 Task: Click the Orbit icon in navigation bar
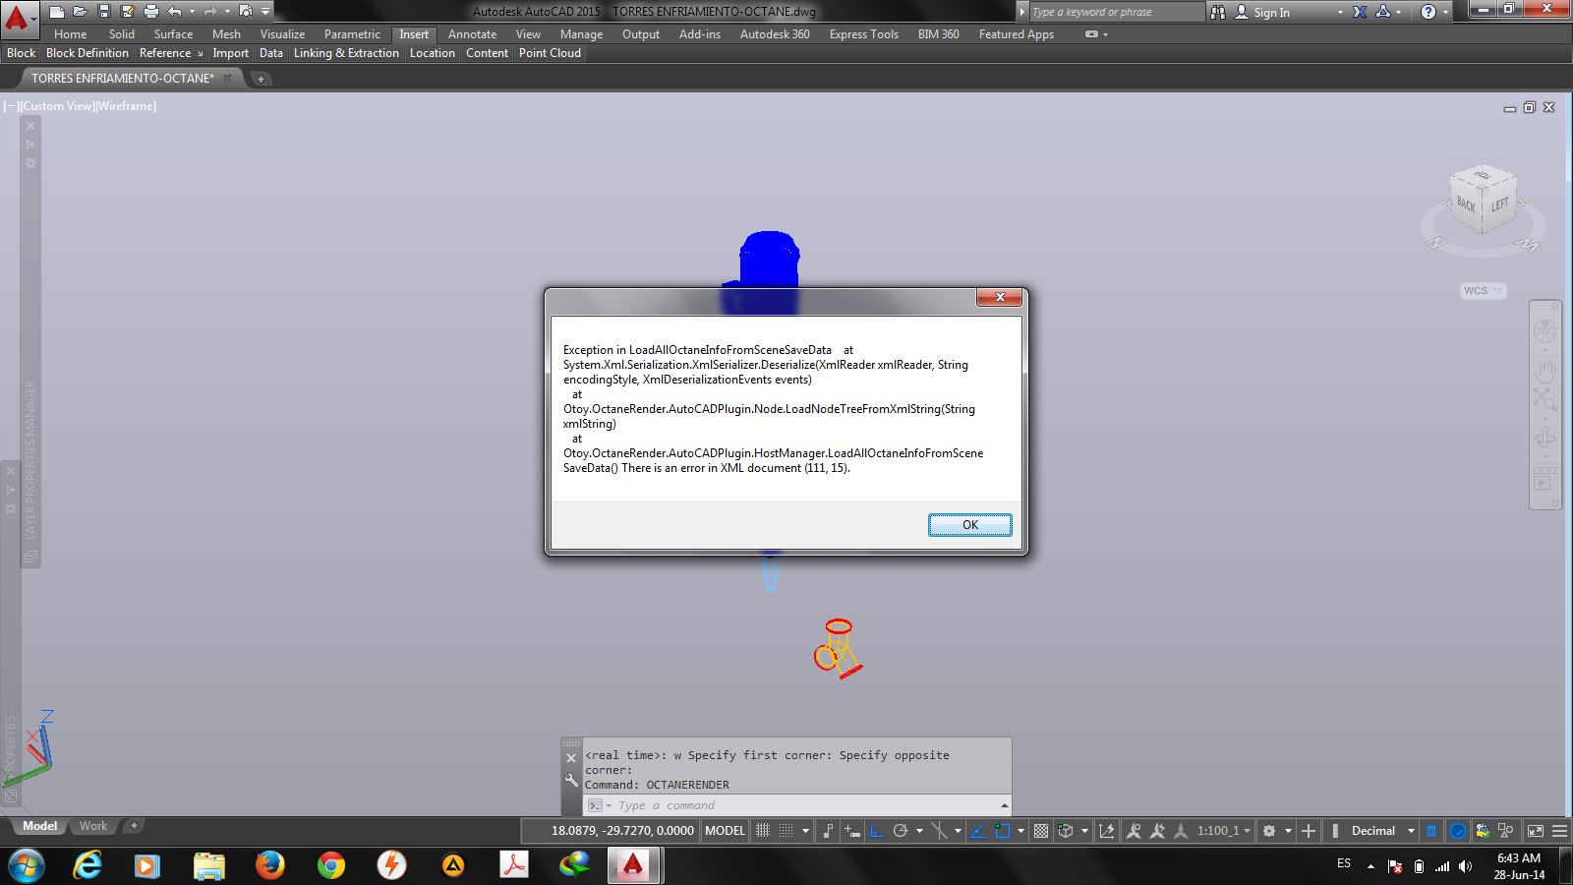(1544, 437)
